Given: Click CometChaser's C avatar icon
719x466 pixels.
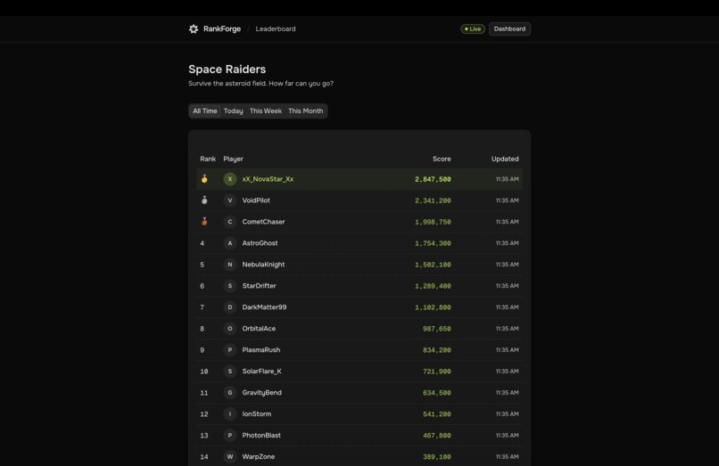Looking at the screenshot, I should 230,222.
